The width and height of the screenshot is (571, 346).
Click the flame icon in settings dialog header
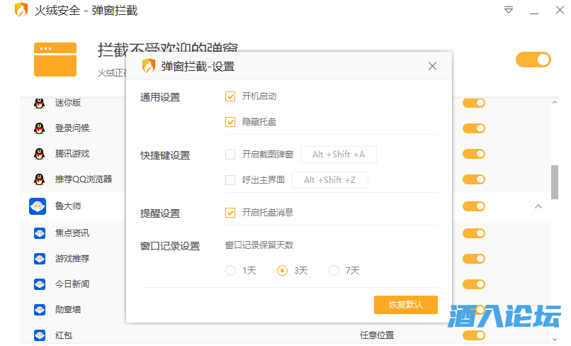pos(149,67)
